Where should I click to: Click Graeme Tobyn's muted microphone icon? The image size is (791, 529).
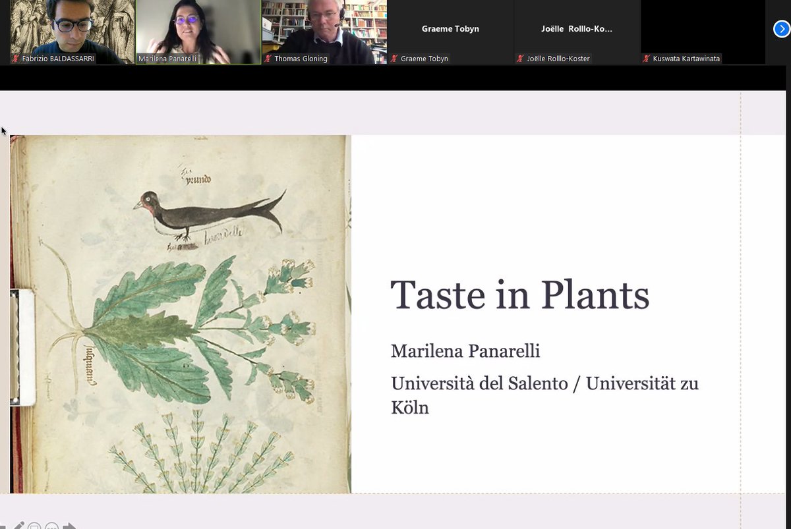click(x=394, y=59)
